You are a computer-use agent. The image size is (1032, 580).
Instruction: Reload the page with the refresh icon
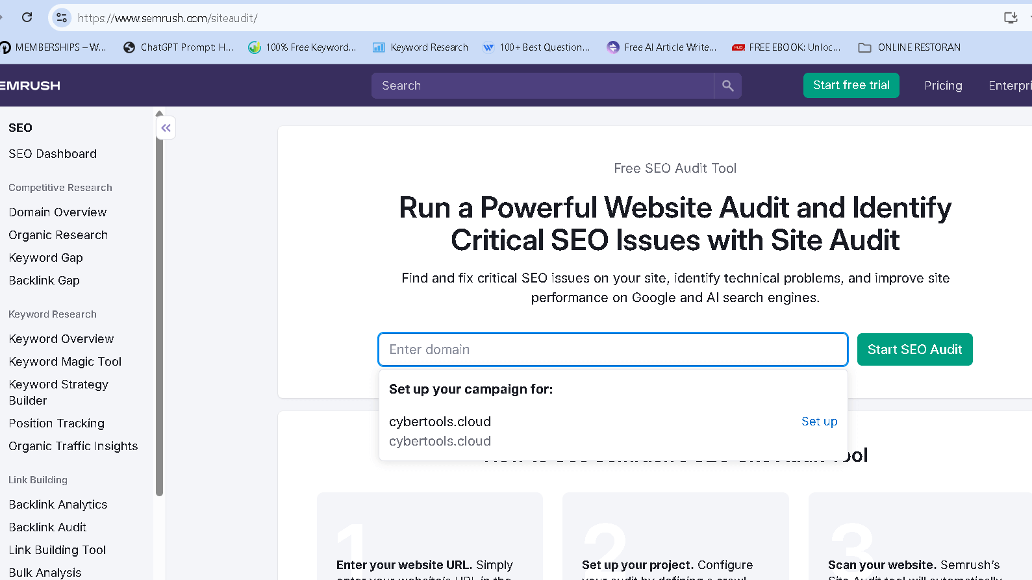click(27, 18)
